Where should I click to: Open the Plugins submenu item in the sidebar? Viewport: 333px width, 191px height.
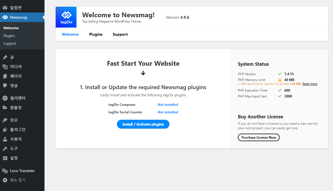9,36
